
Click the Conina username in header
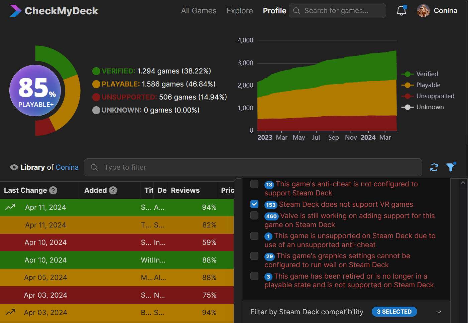point(445,11)
